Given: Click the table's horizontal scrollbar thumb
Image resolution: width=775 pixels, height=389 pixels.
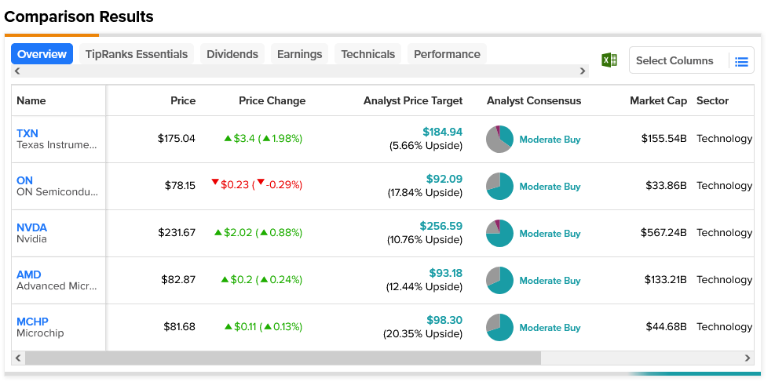Looking at the screenshot, I should [x=283, y=358].
